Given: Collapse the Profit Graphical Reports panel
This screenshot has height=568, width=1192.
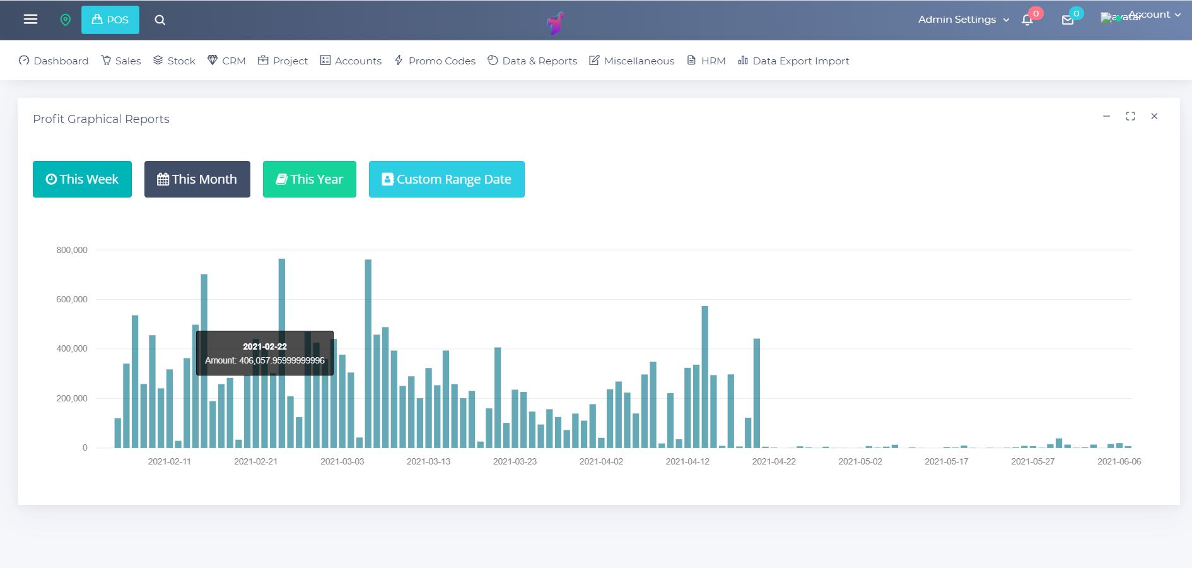Looking at the screenshot, I should click(x=1106, y=116).
